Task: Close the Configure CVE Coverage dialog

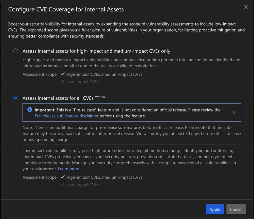Action: pyautogui.click(x=246, y=8)
